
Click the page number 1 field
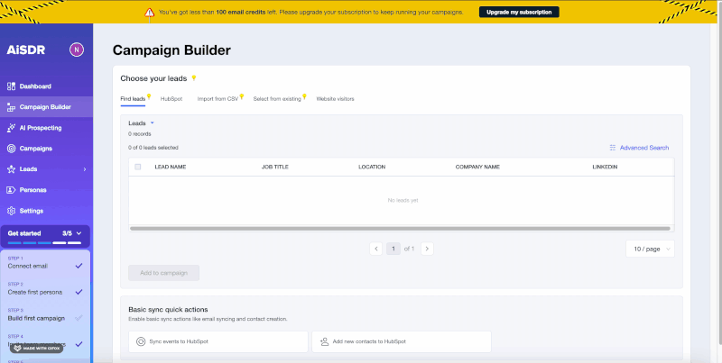point(393,249)
